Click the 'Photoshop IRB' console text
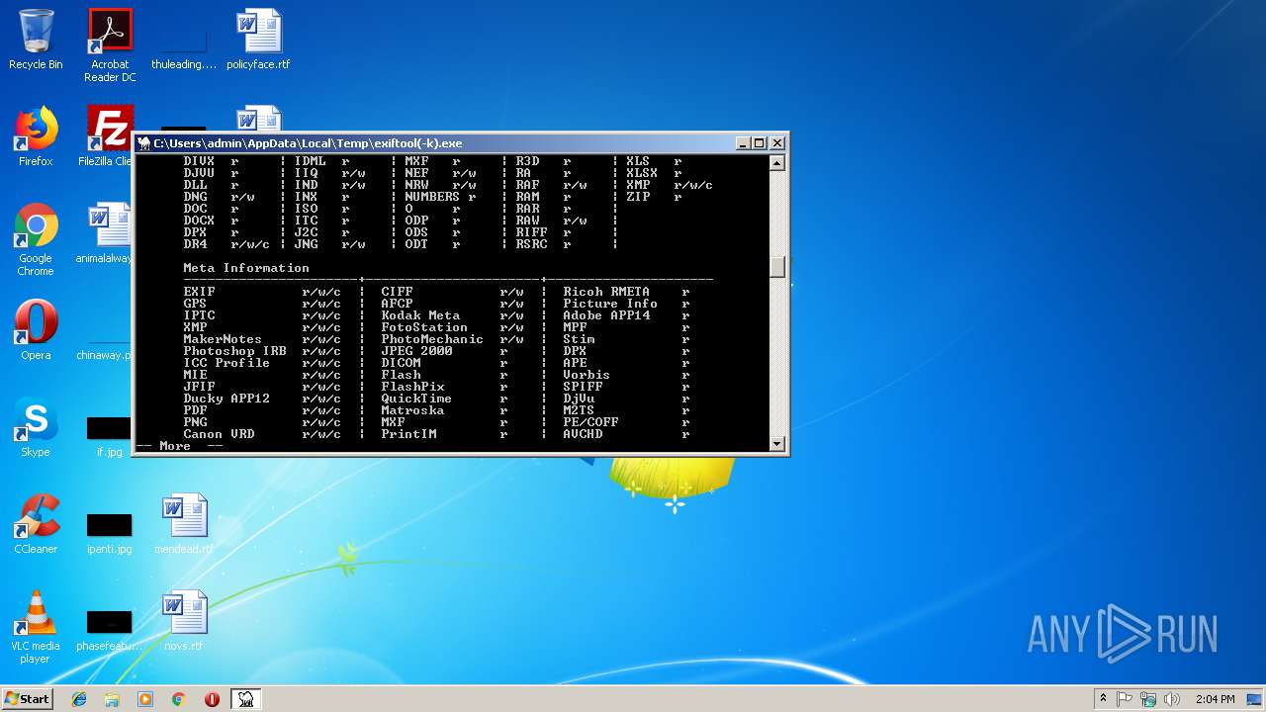 pyautogui.click(x=234, y=351)
